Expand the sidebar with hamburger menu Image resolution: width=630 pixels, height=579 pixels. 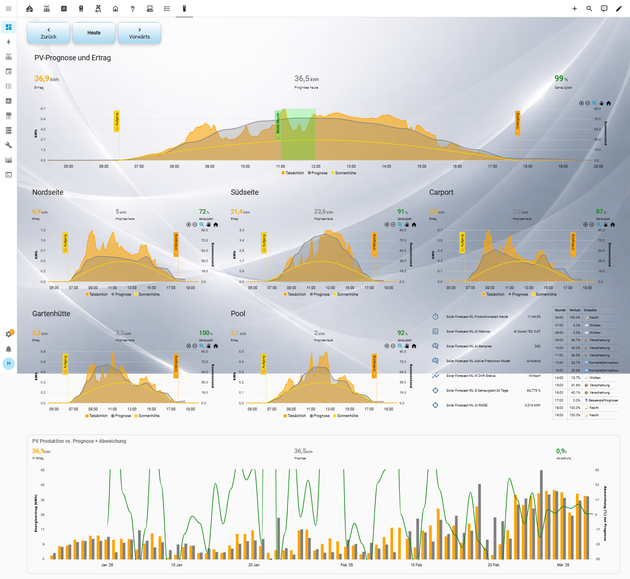pyautogui.click(x=9, y=9)
